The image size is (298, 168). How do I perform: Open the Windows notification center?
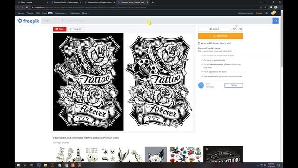278,165
